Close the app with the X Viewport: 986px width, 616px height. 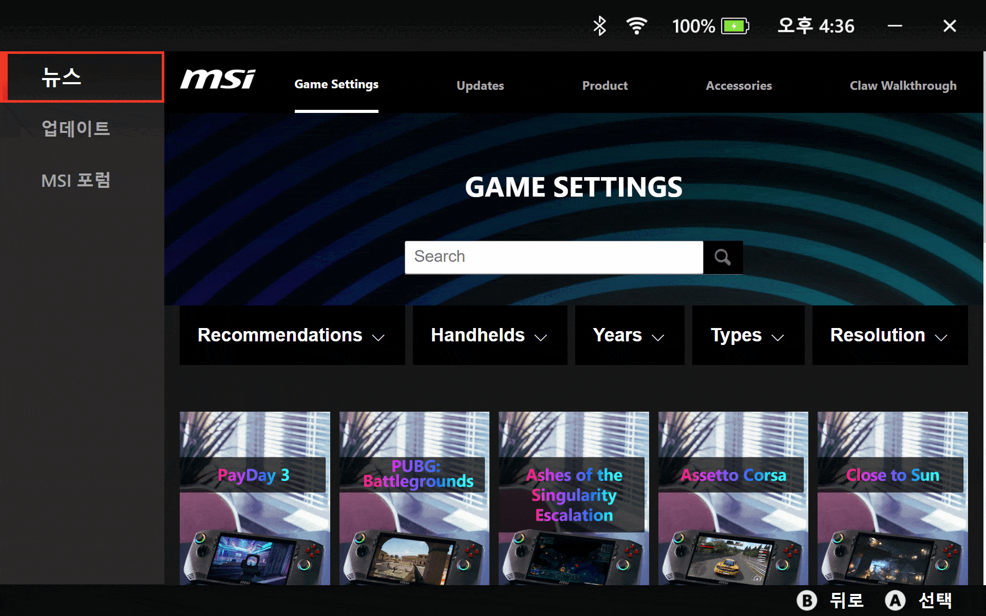click(950, 26)
